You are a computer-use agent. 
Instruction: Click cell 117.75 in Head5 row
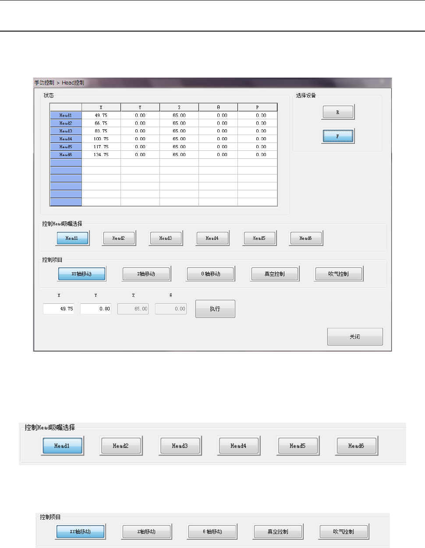(101, 147)
